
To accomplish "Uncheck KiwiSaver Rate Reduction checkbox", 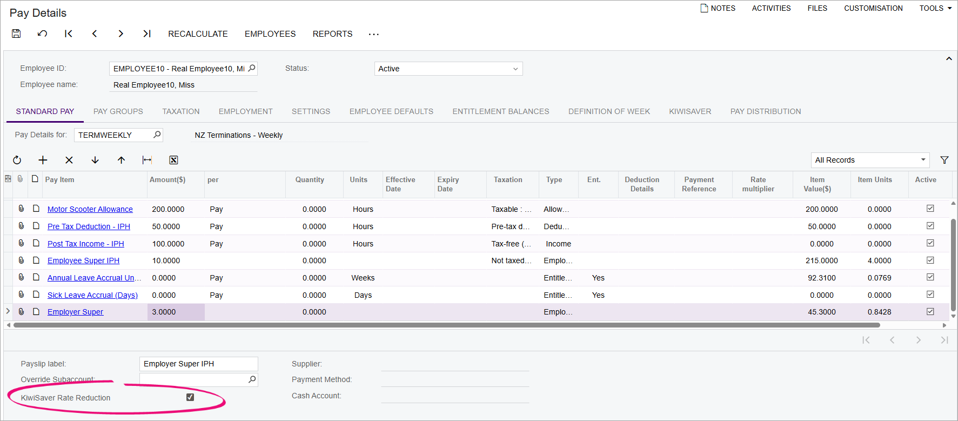I will (x=190, y=397).
